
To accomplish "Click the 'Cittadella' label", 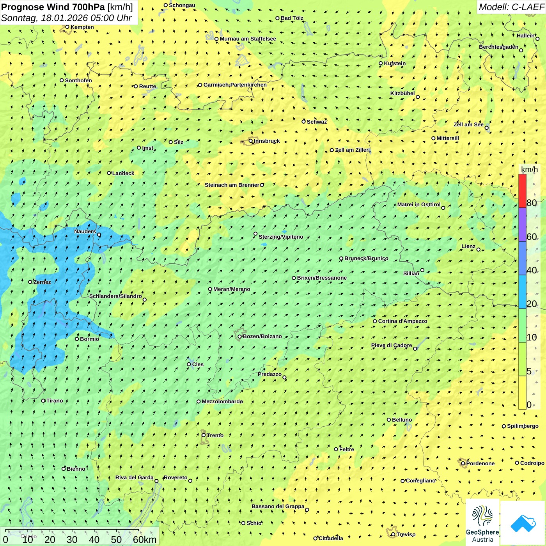I will (x=331, y=538).
